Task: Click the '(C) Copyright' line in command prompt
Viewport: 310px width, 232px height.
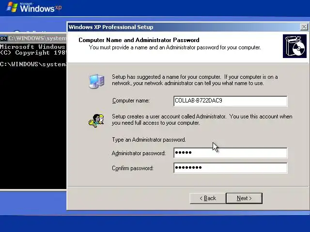Action: pos(33,53)
